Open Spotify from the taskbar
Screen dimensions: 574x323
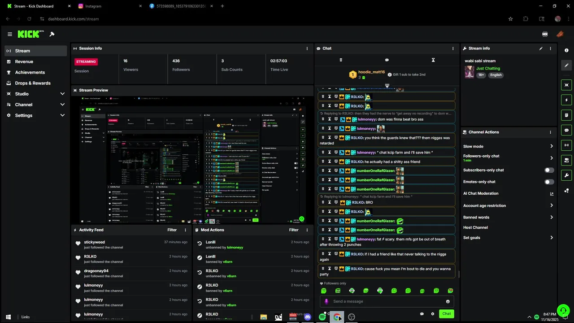tap(322, 317)
